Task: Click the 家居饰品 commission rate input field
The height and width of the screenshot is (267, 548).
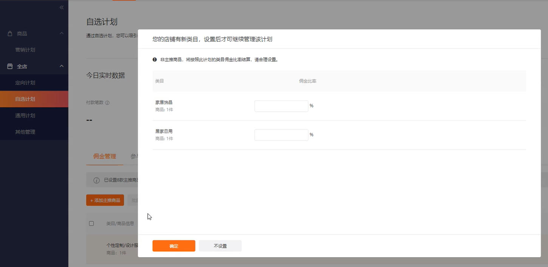Action: pyautogui.click(x=281, y=106)
